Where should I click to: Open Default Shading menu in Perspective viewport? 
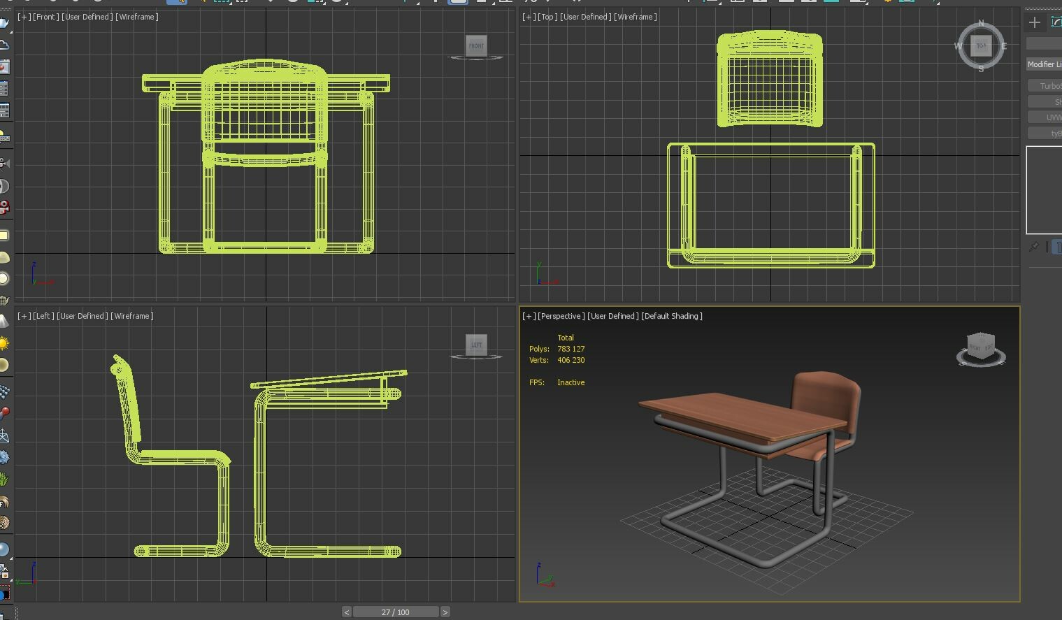click(x=671, y=316)
